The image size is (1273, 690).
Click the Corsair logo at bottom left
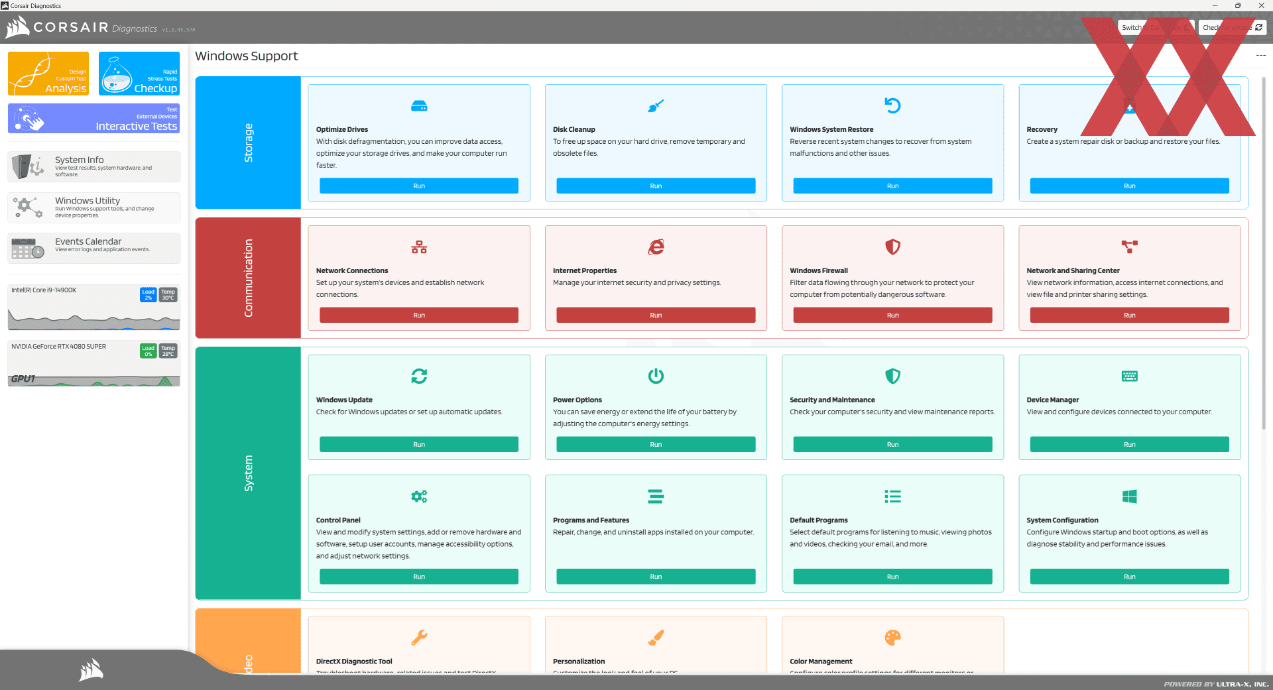tap(91, 669)
